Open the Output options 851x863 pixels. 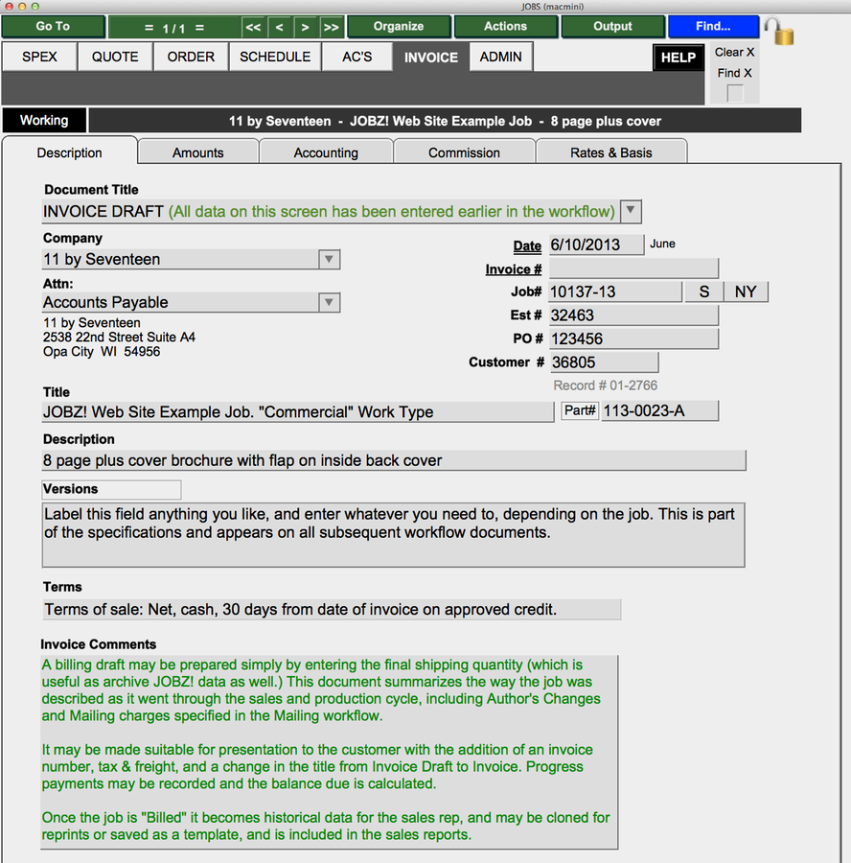(612, 27)
